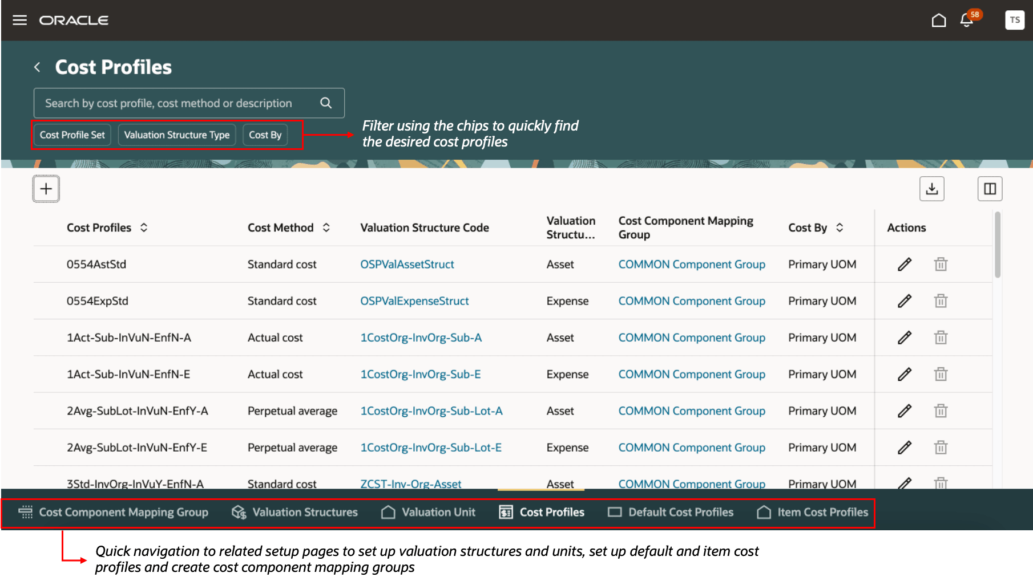Screen dimensions: 1033x585
Task: Edit the 0554AstStd cost profile
Action: (905, 265)
